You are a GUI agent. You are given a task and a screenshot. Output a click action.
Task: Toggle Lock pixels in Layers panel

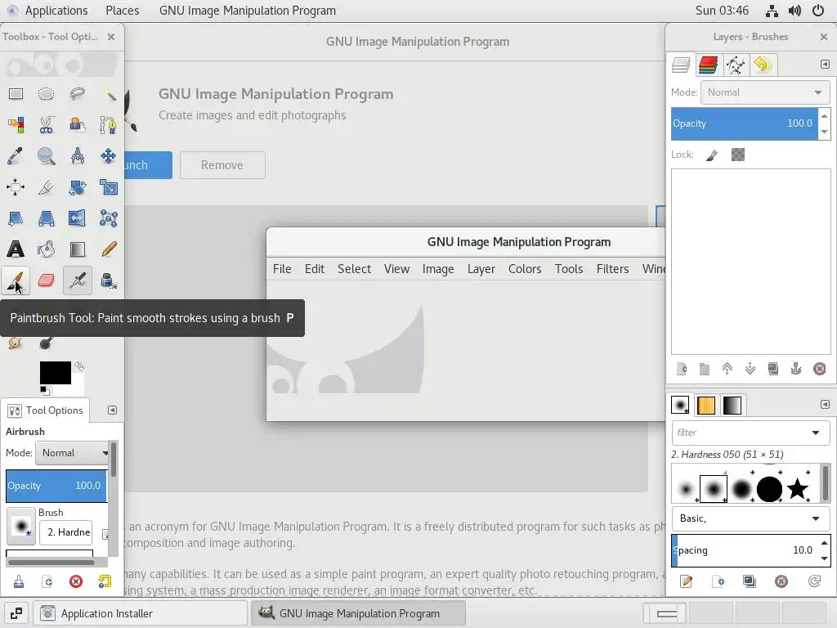pyautogui.click(x=712, y=155)
